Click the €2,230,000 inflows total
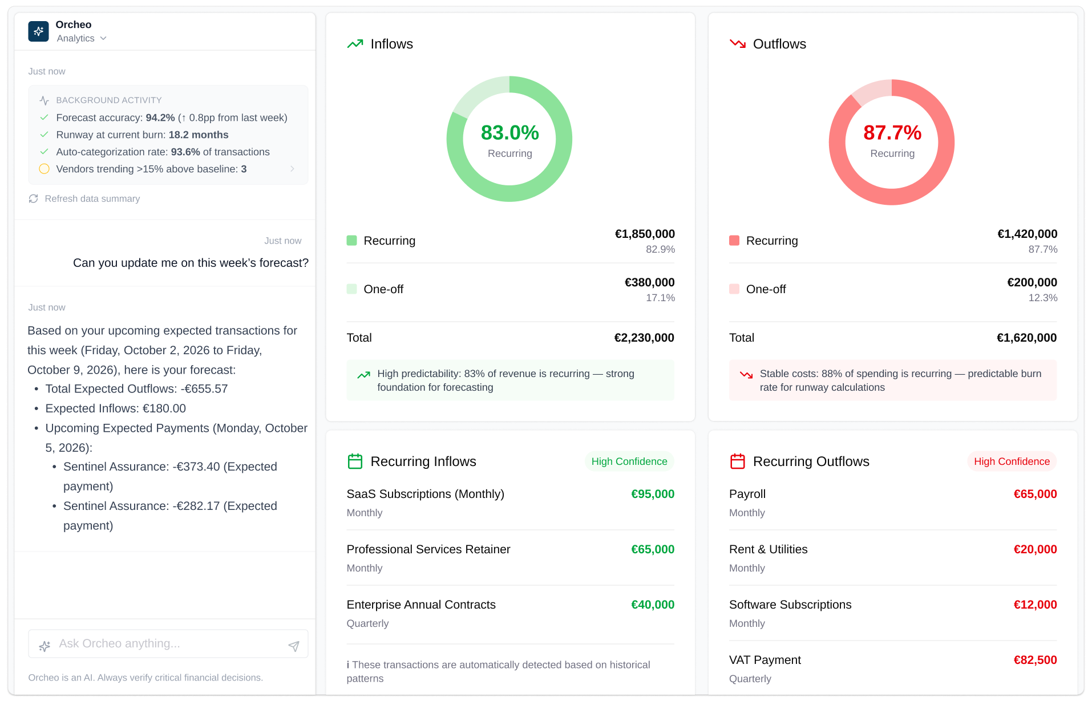This screenshot has width=1092, height=701. [x=644, y=338]
